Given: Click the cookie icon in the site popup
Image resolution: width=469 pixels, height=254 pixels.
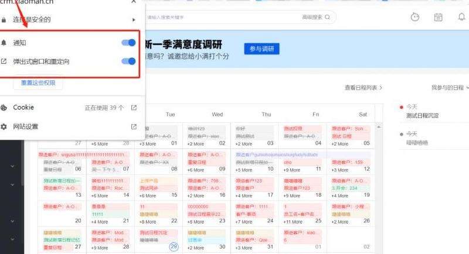Looking at the screenshot, I should coord(5,108).
